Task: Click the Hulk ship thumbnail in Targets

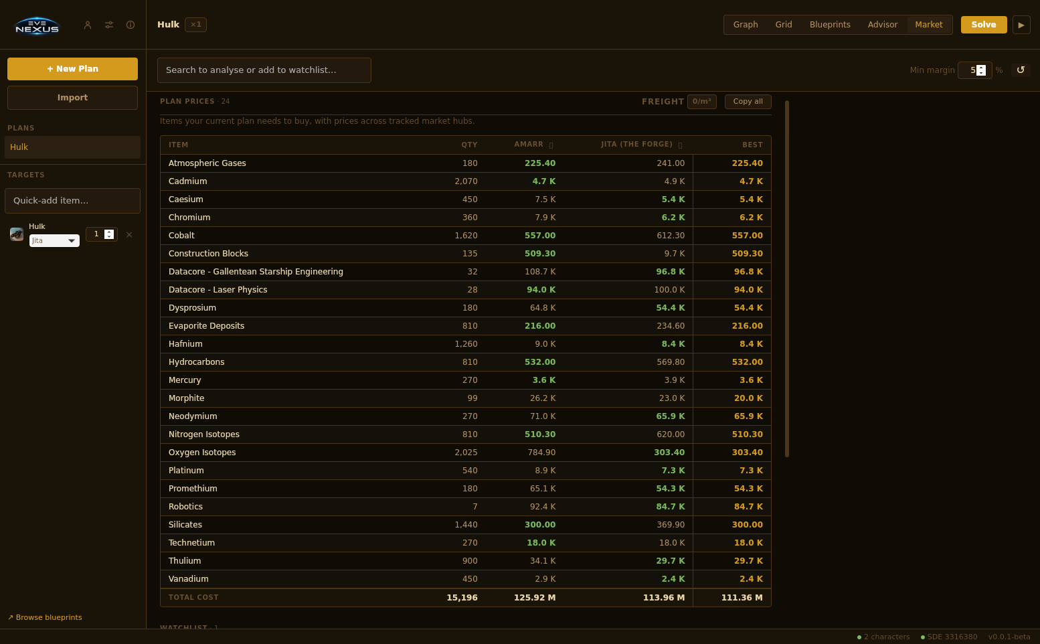Action: (x=17, y=234)
